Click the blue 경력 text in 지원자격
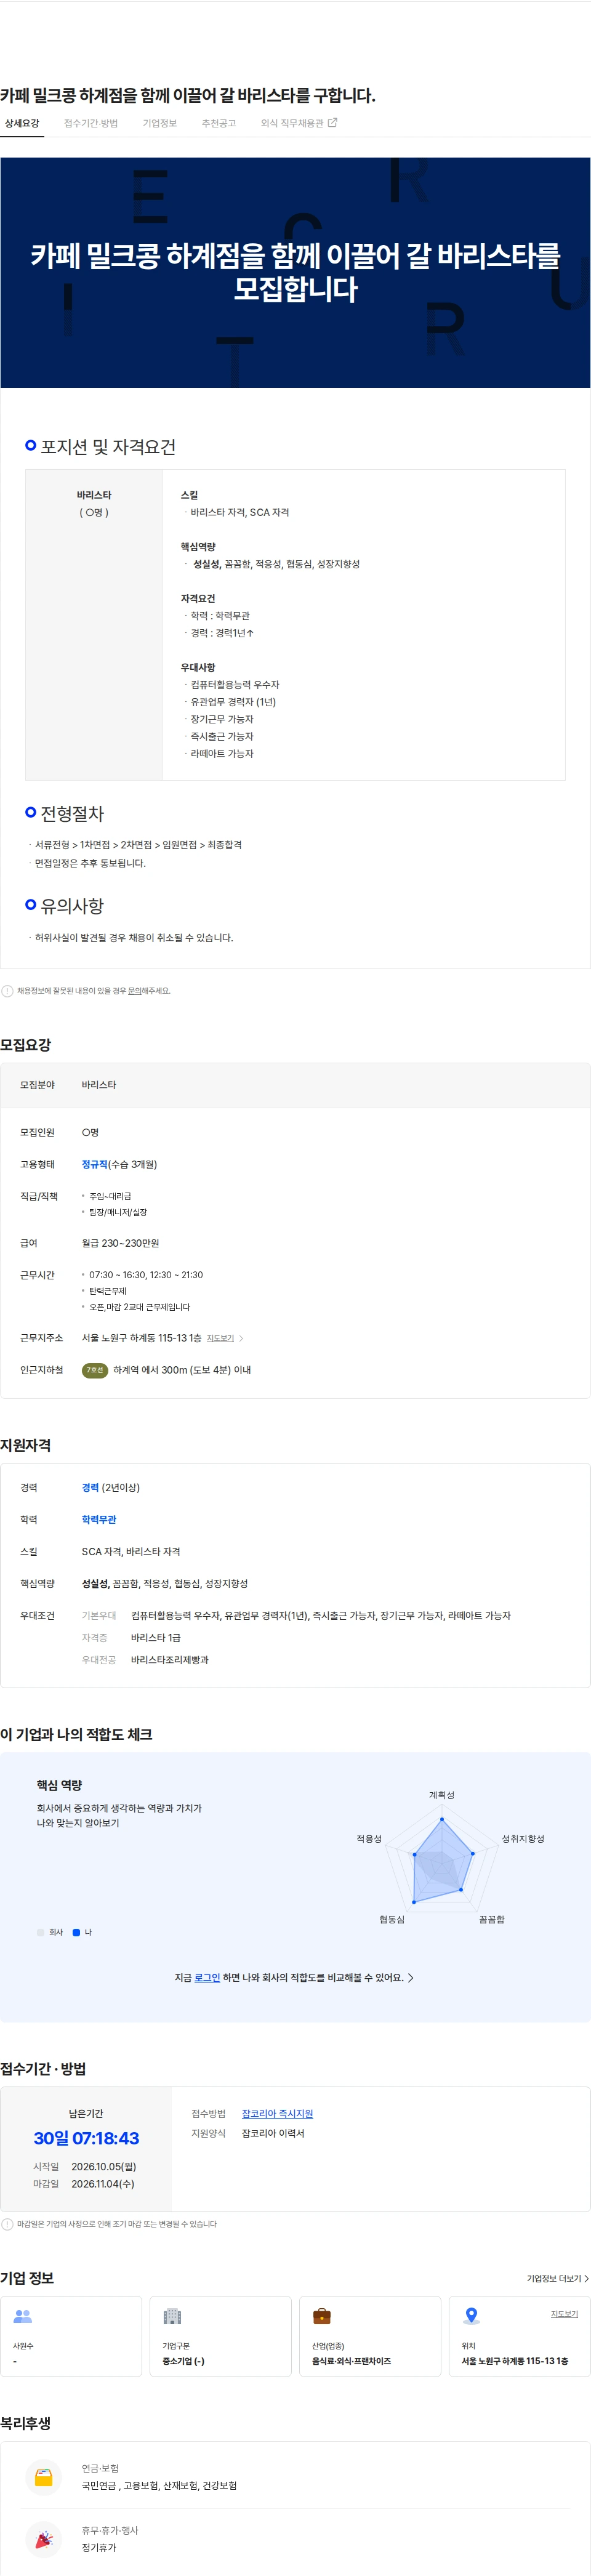This screenshot has width=591, height=2576. coord(90,1487)
